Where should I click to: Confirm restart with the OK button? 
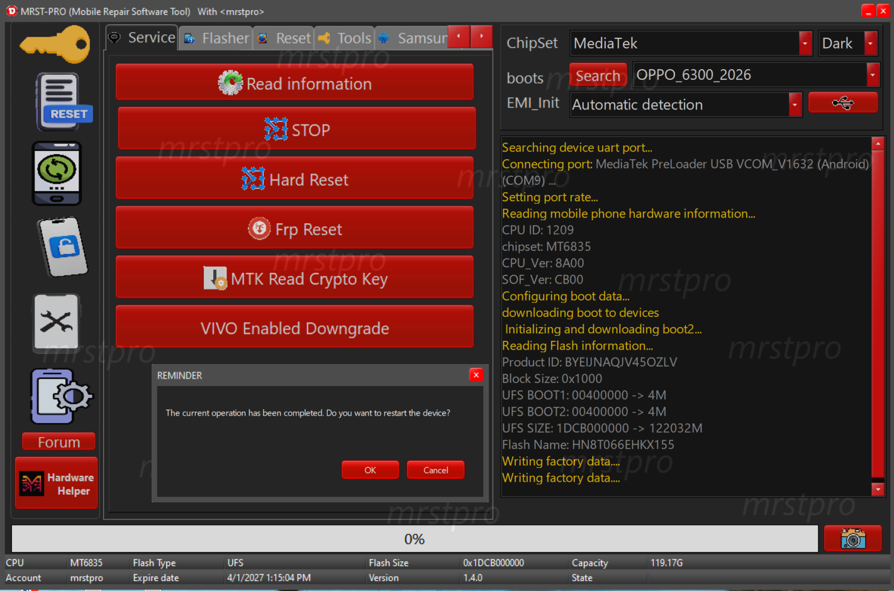[x=371, y=470]
